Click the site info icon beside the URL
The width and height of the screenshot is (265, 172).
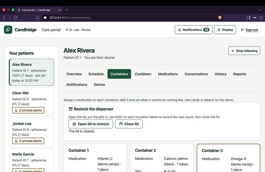pos(45,17)
